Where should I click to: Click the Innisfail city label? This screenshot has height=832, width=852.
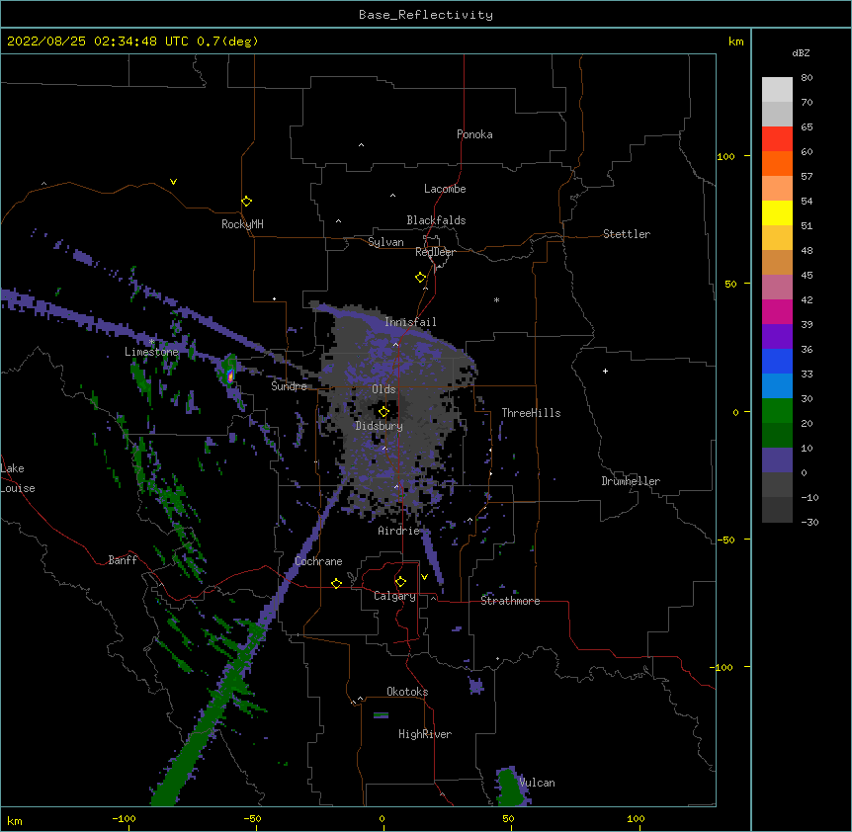point(410,322)
